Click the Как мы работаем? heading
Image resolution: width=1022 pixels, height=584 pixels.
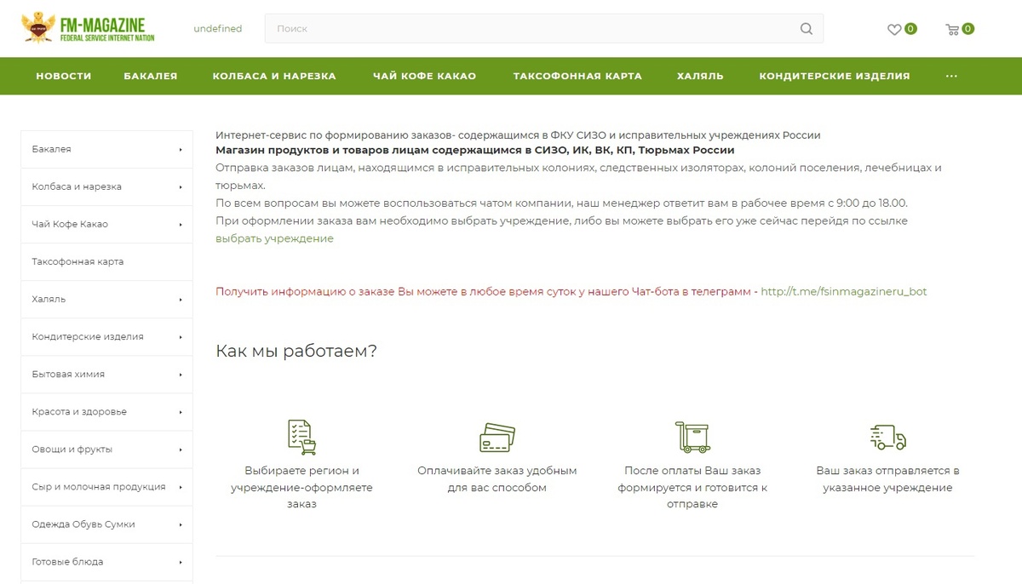click(x=296, y=352)
